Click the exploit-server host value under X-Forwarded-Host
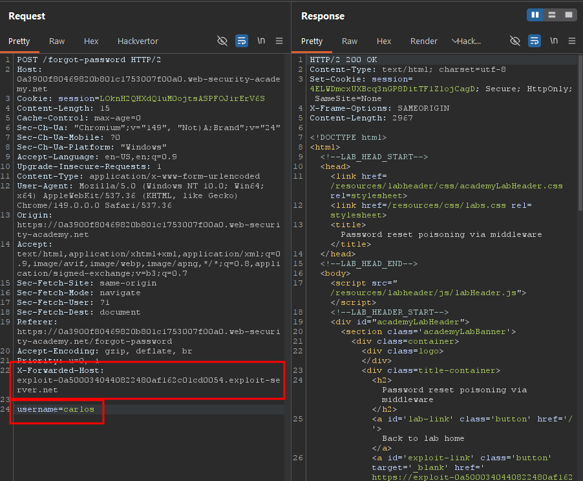 [149, 385]
